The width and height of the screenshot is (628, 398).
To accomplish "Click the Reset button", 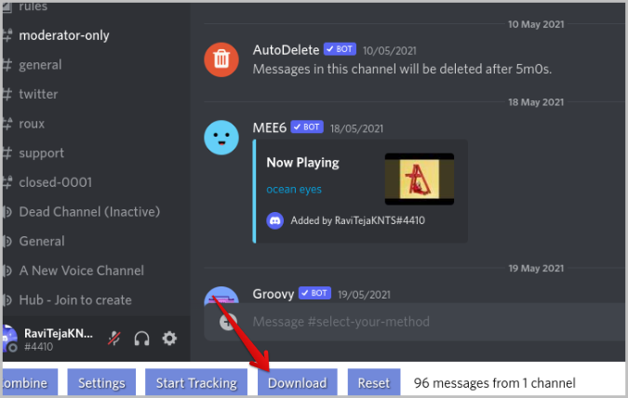I will [374, 383].
